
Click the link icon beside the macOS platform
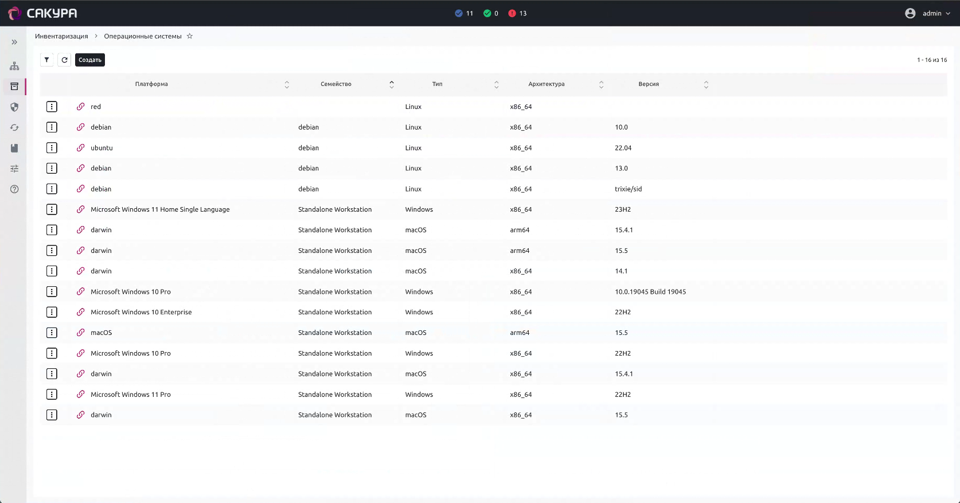[x=81, y=333]
